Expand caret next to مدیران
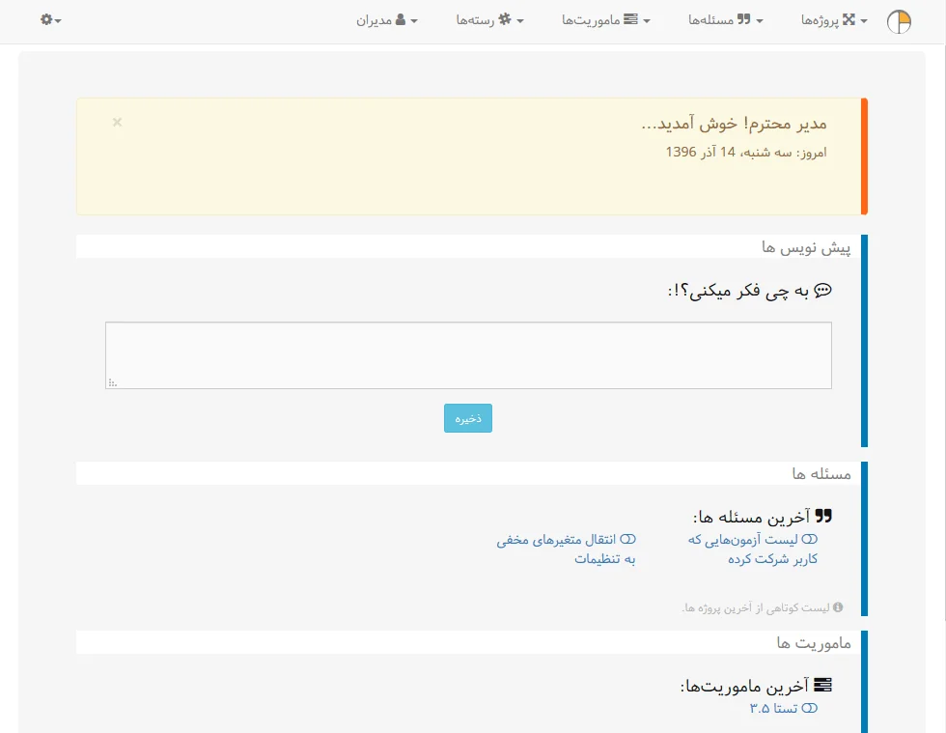 (414, 21)
